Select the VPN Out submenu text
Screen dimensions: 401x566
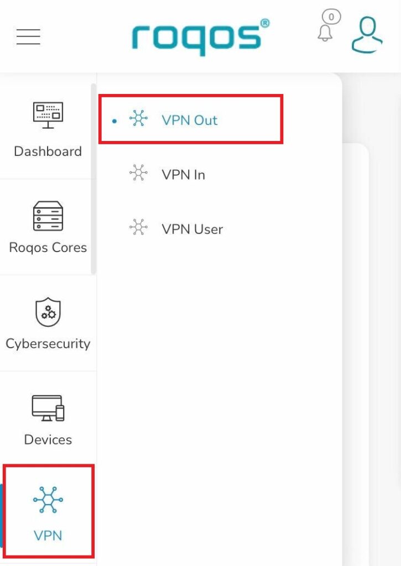click(x=190, y=120)
